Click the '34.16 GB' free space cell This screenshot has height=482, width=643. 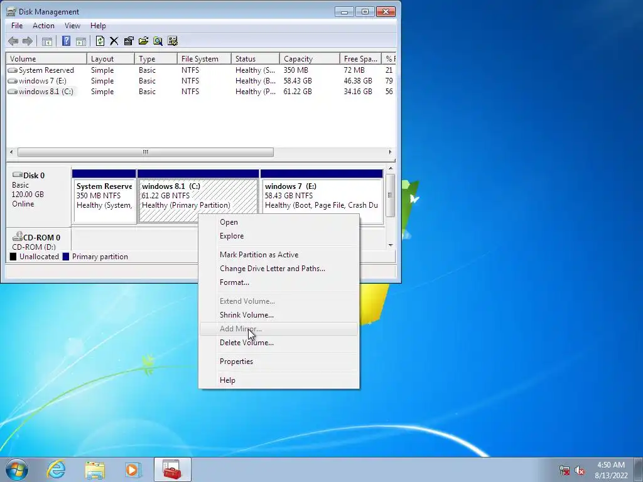(358, 92)
